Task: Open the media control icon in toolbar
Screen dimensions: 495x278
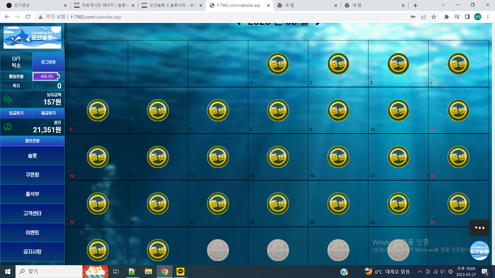Action: (x=457, y=17)
